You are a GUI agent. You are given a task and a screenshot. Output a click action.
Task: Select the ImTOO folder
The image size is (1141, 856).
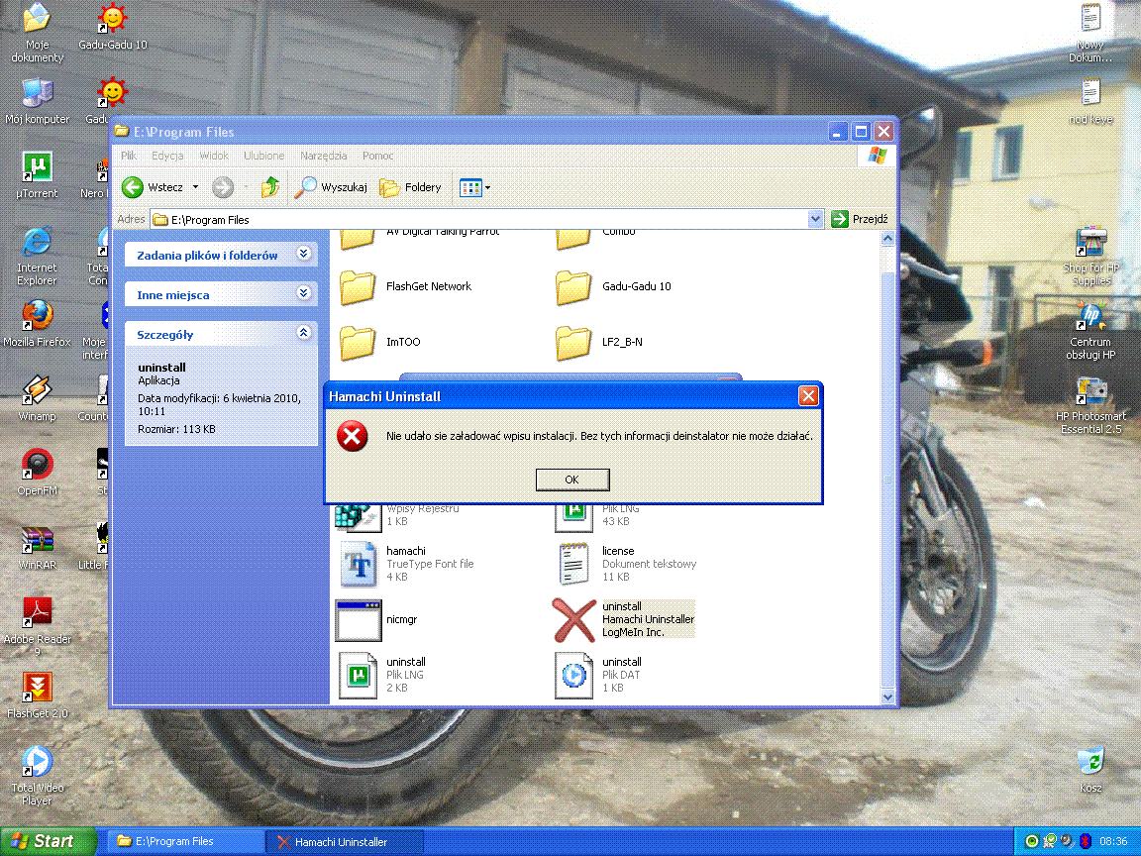pyautogui.click(x=380, y=342)
